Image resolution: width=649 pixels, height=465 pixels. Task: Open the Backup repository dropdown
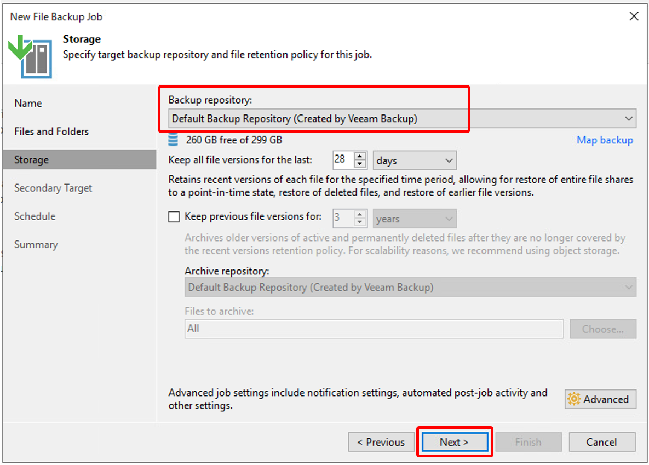point(402,119)
